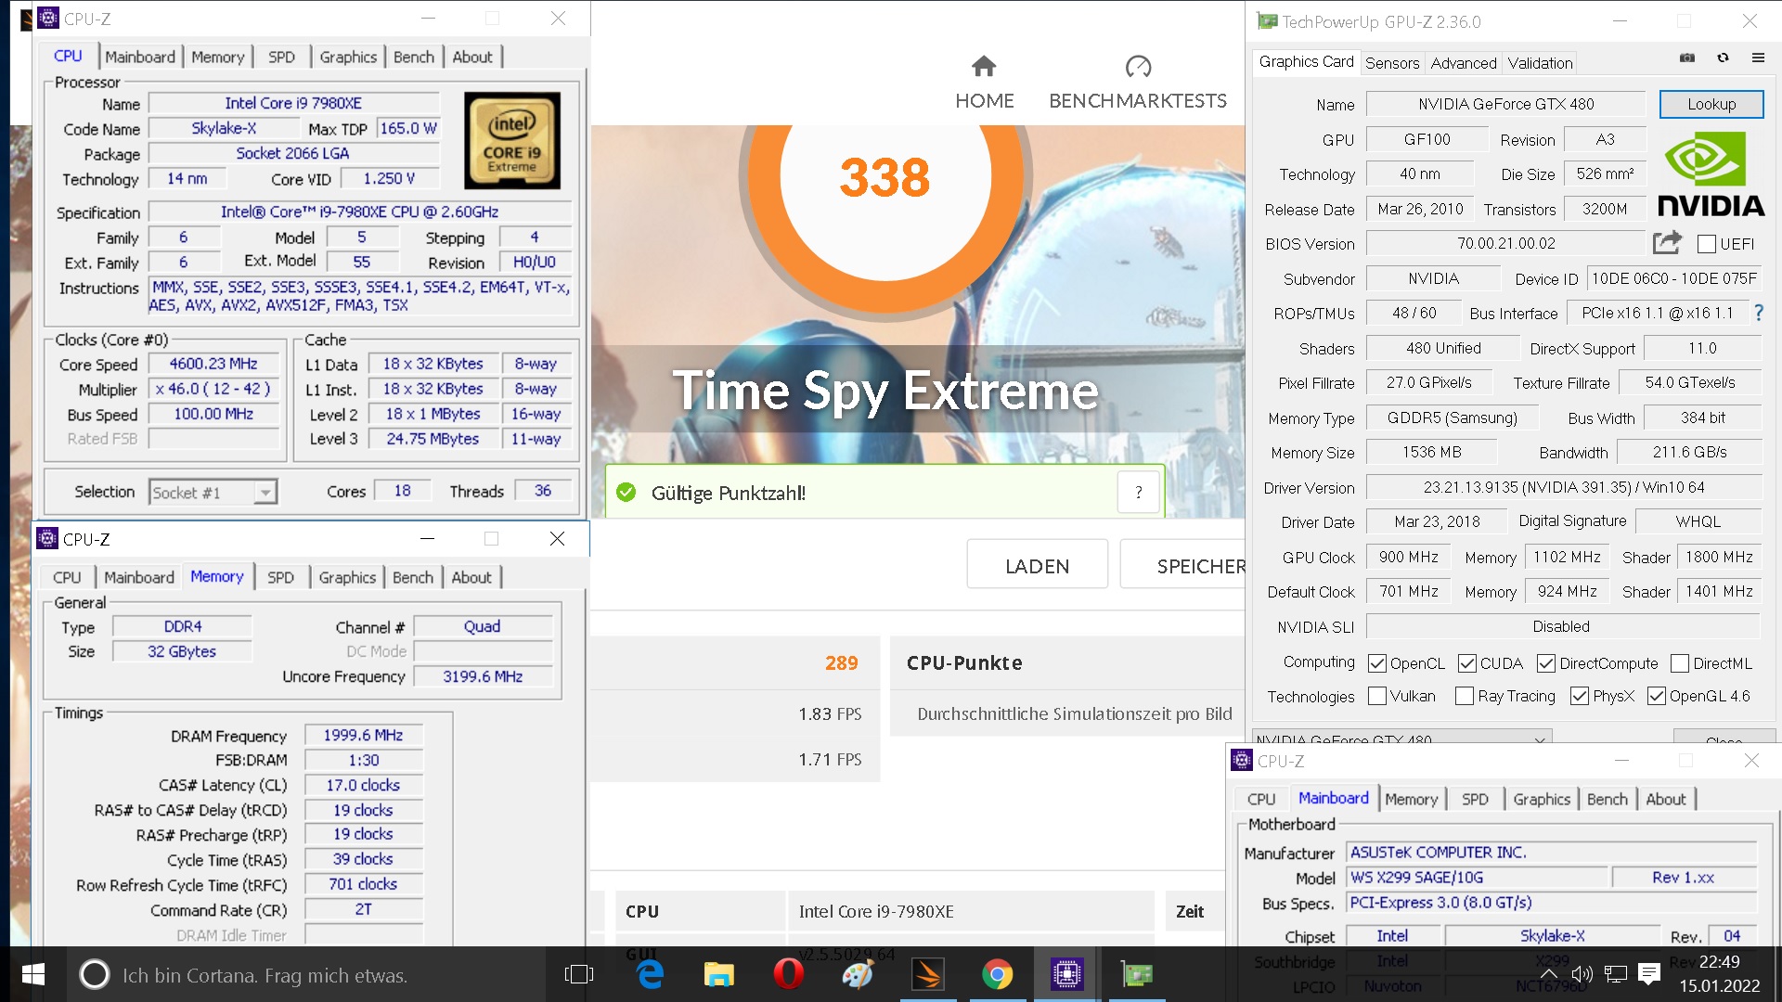Toggle the Vulkan checkbox
The image size is (1782, 1002).
click(x=1377, y=696)
